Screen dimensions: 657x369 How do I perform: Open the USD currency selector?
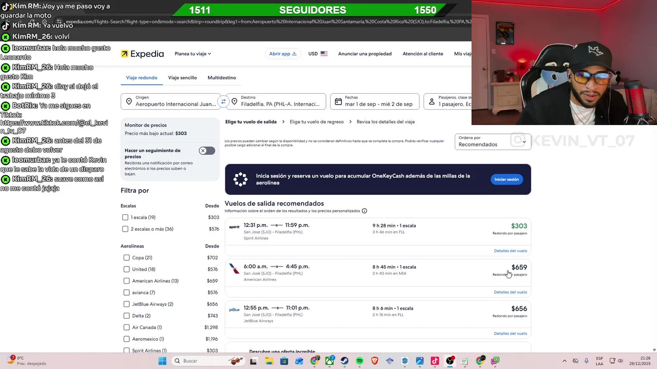(x=318, y=54)
